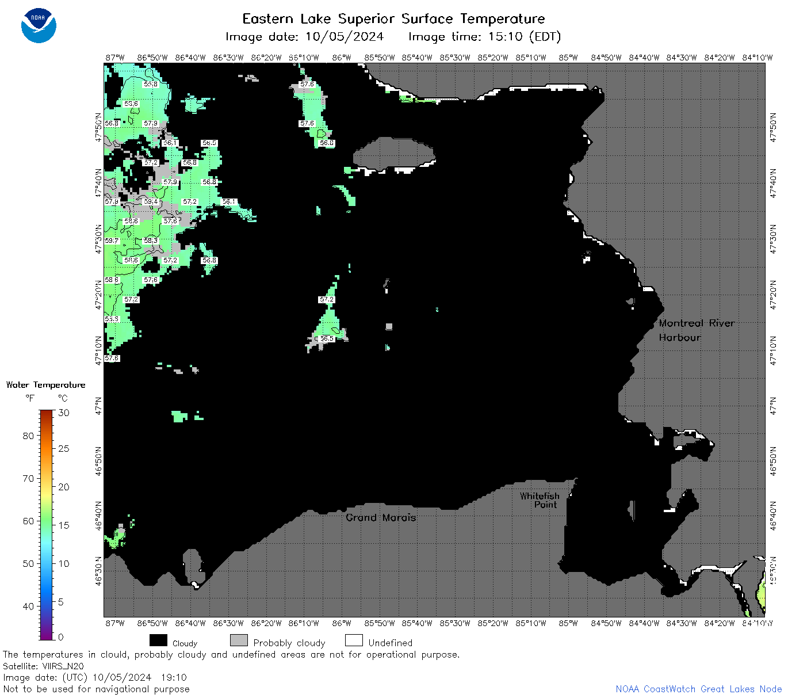Click the 30 °C tick label

tap(64, 413)
